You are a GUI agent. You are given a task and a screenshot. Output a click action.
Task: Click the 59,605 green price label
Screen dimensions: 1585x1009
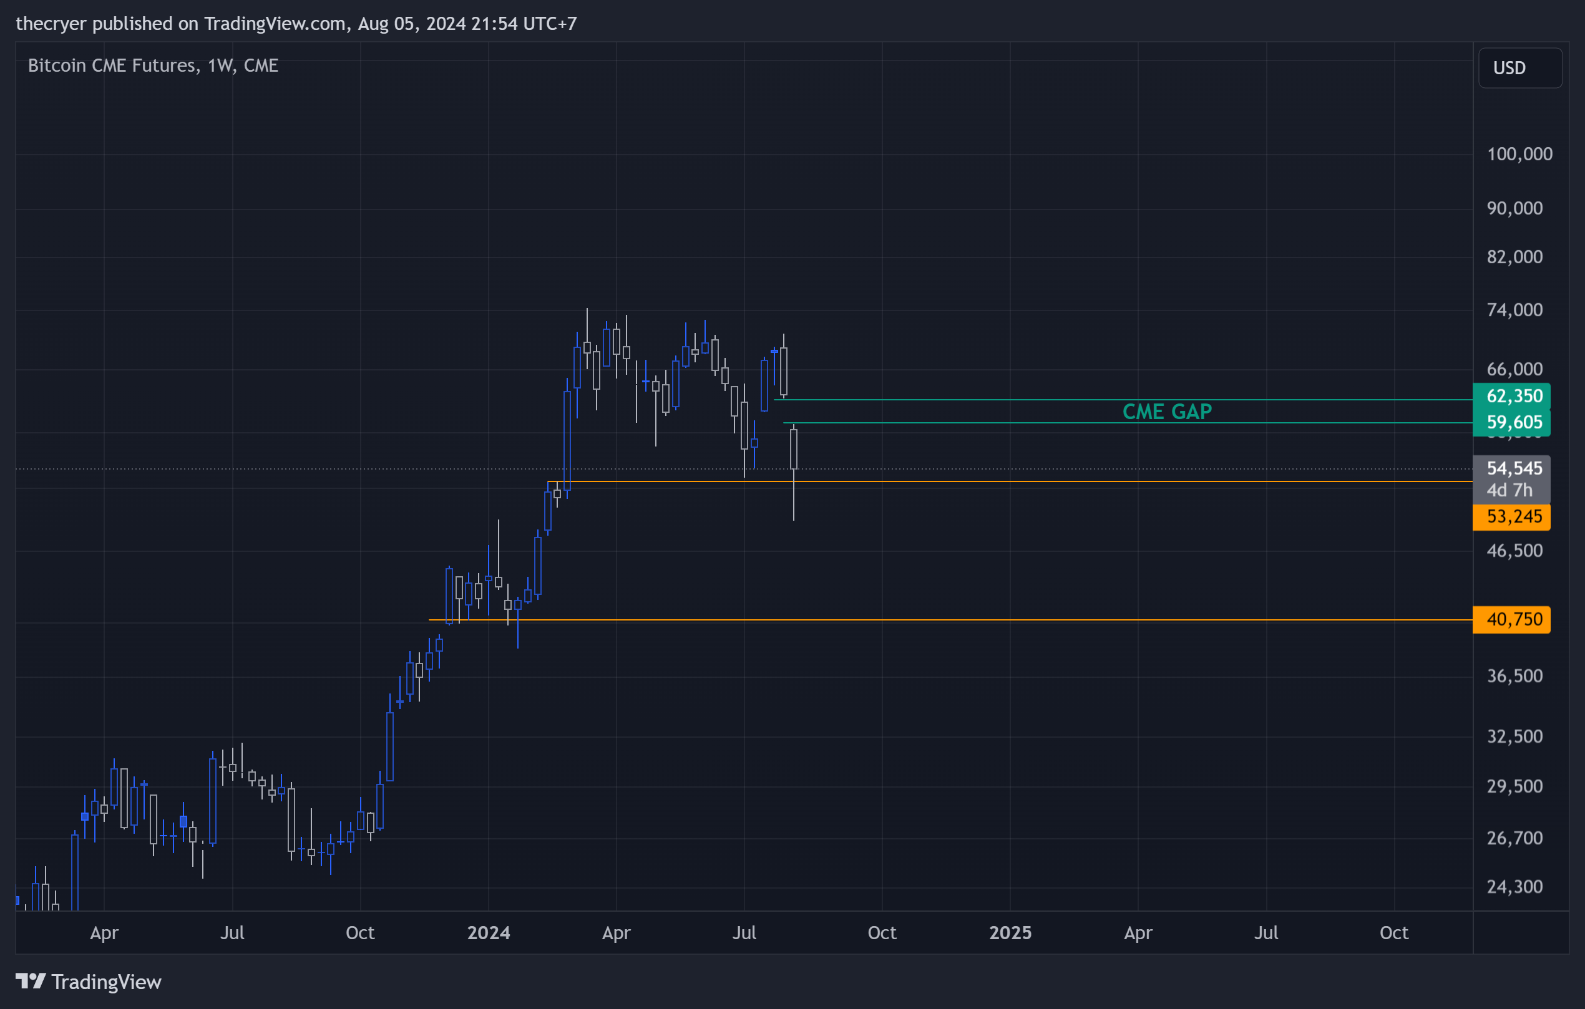pos(1511,422)
